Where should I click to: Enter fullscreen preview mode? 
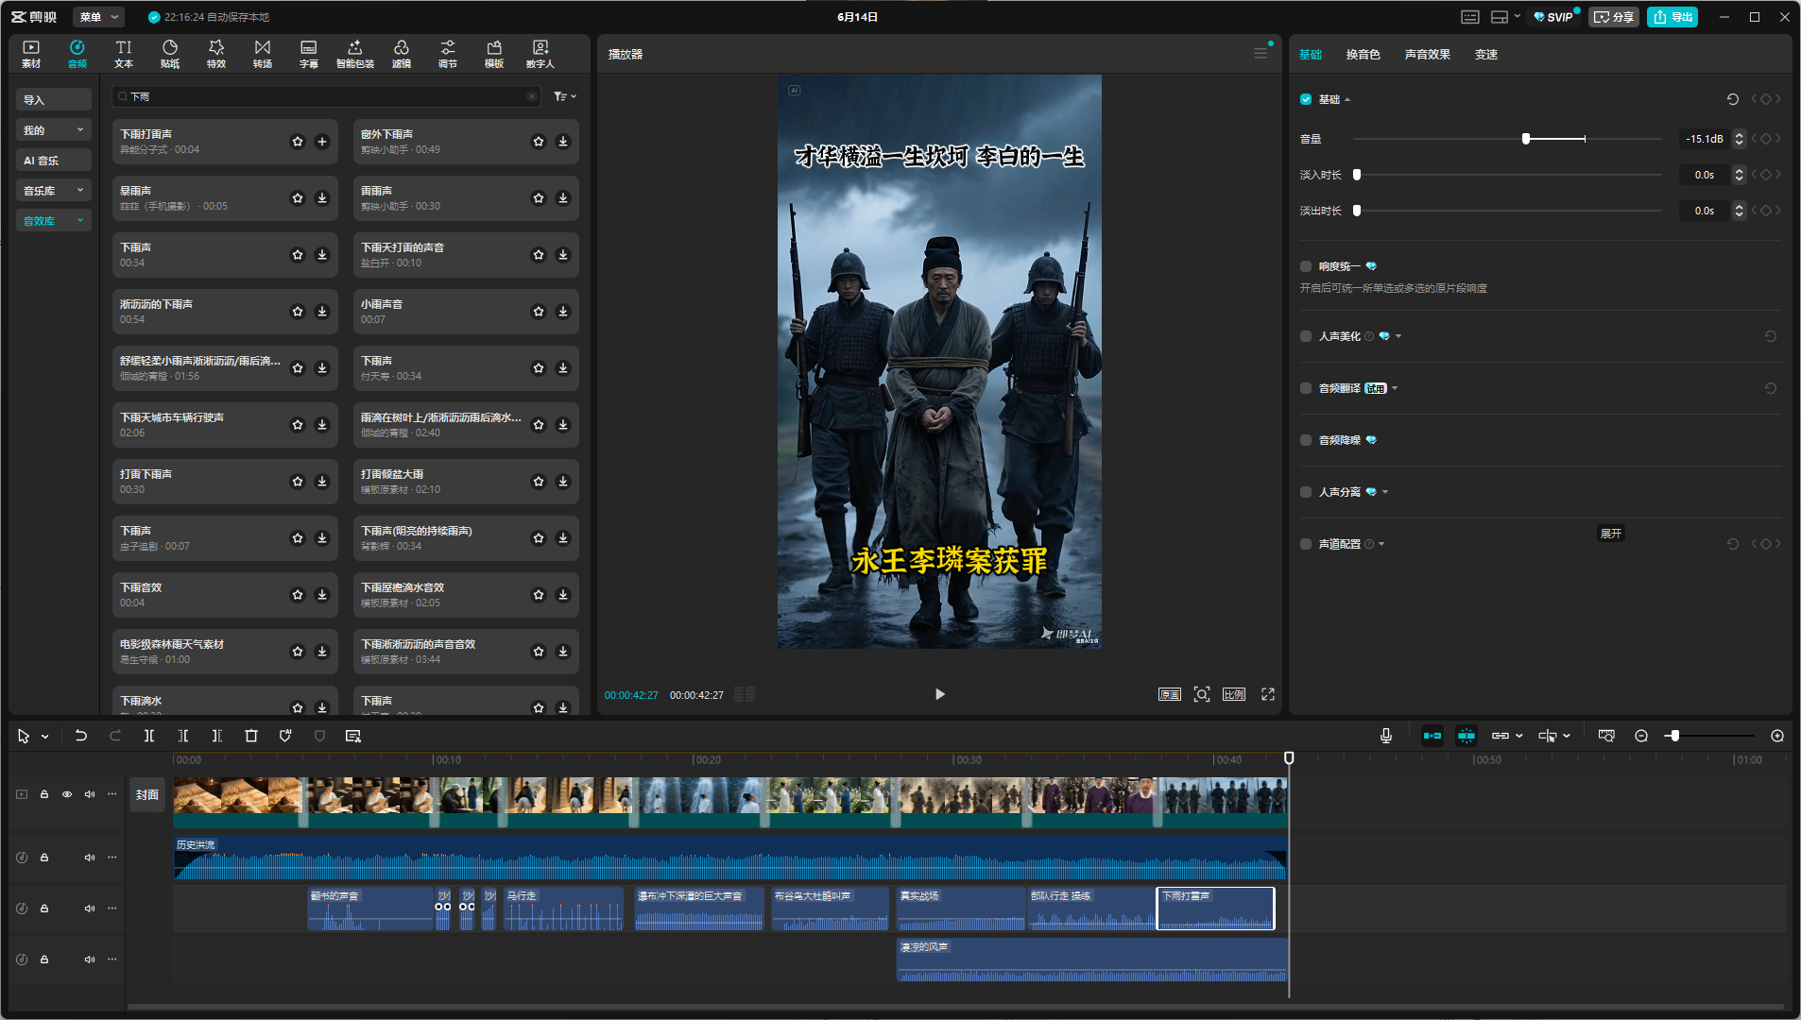(x=1268, y=694)
